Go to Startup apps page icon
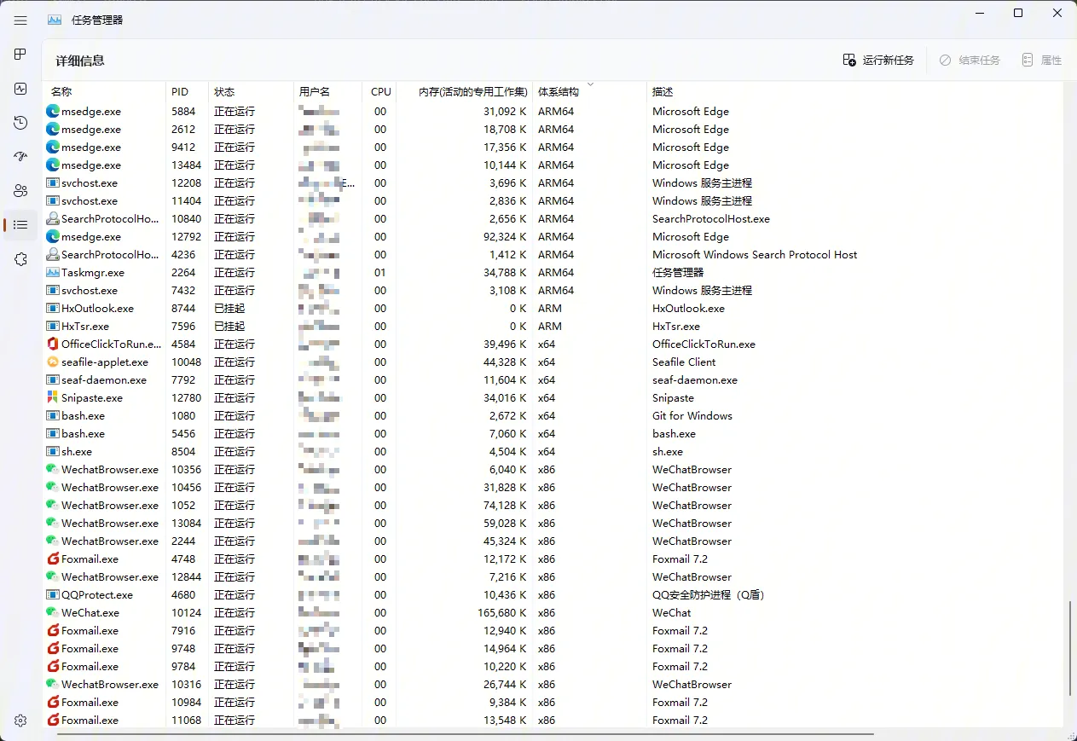Screen dimensions: 1077x741 pyautogui.click(x=20, y=157)
